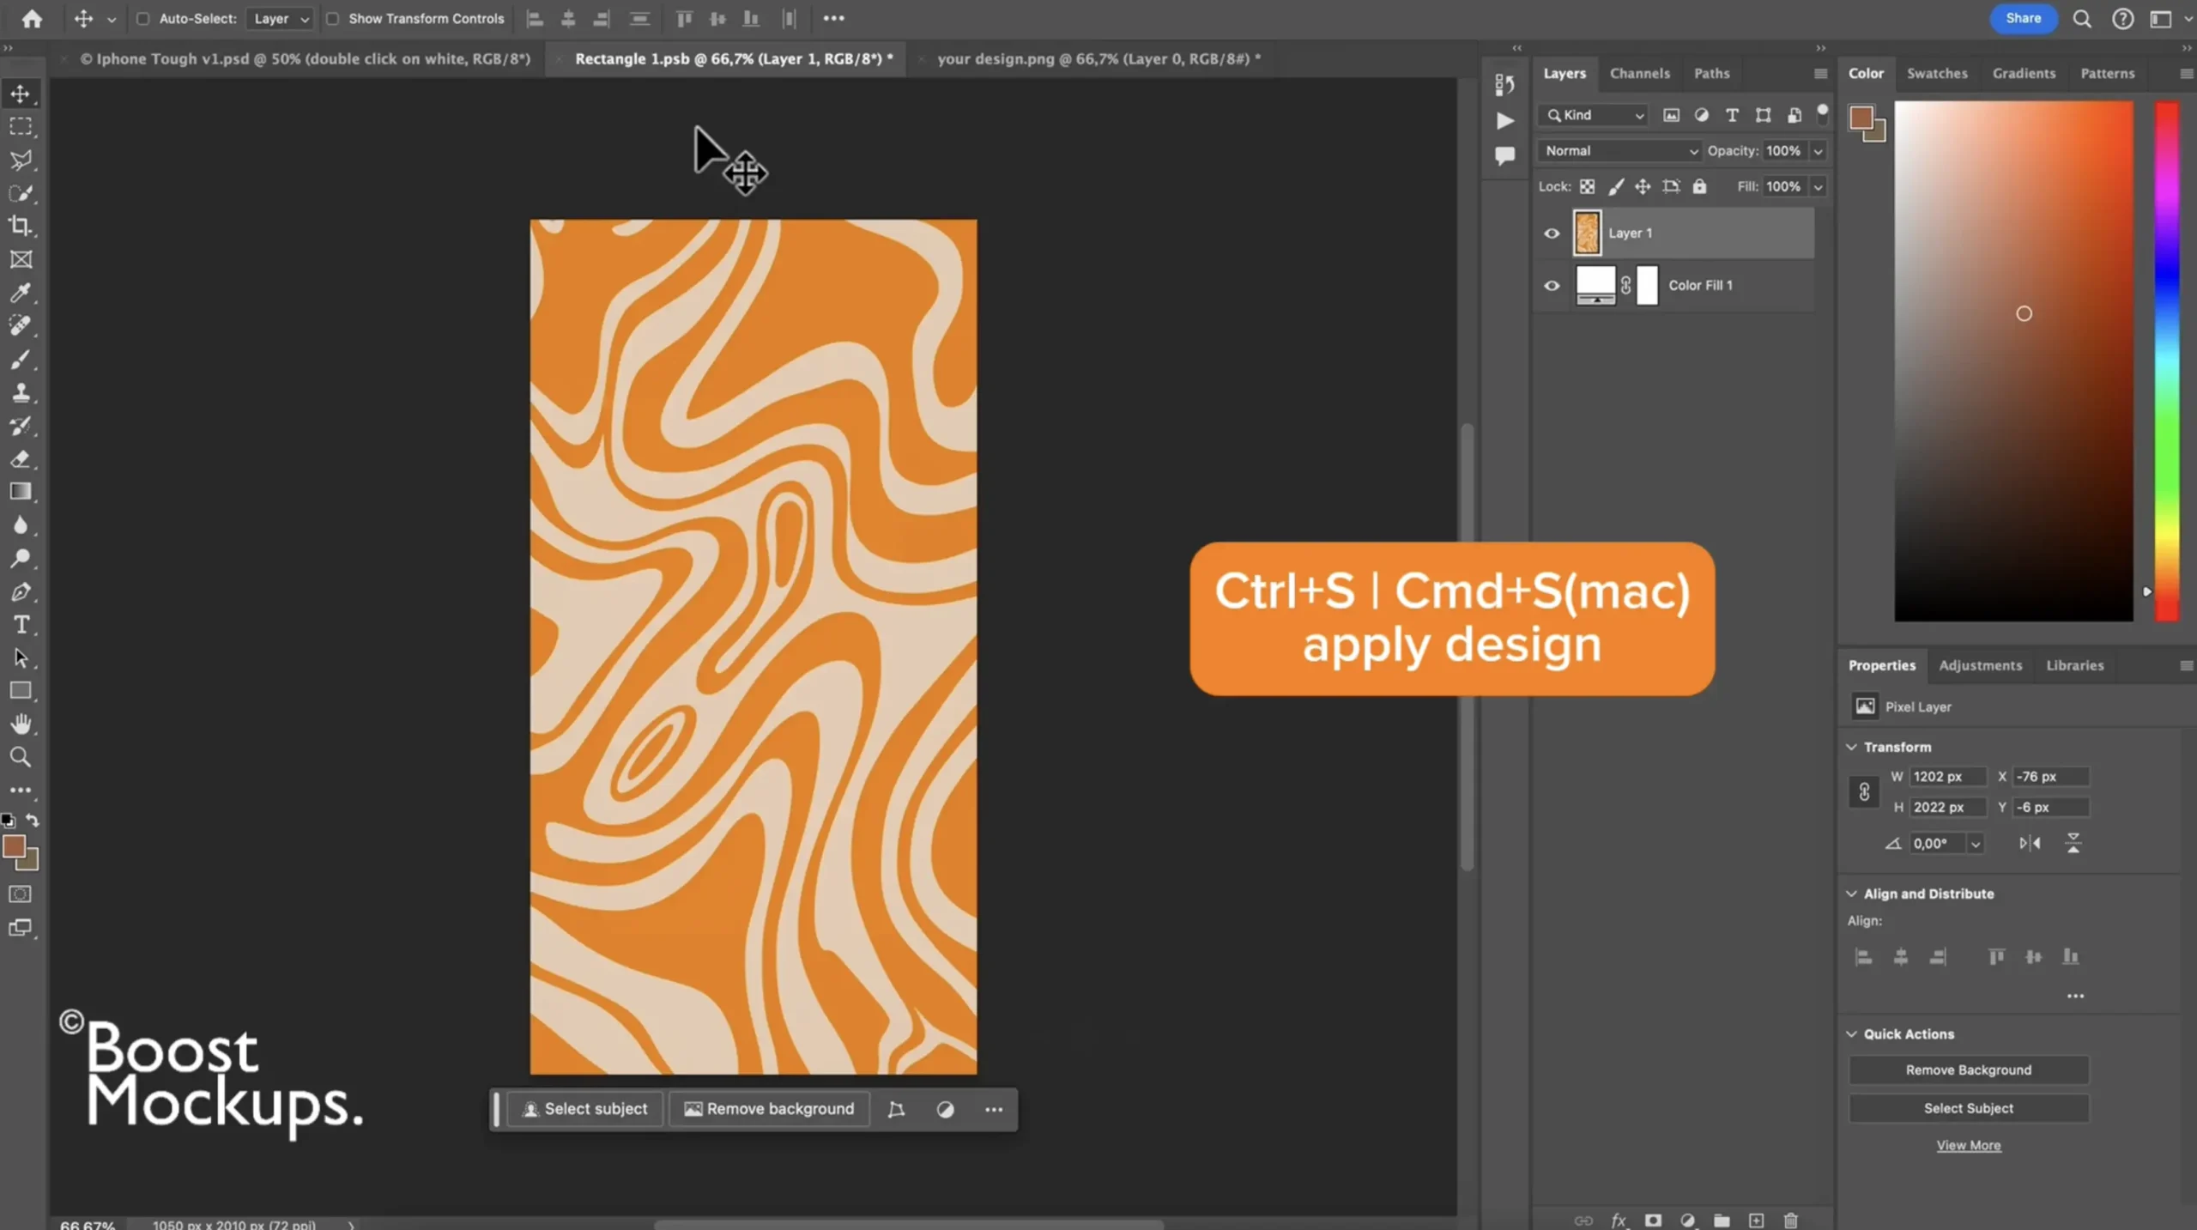Screen dimensions: 2197x1230
Task: Enable Show Transform Controls checkbox
Action: pos(332,19)
